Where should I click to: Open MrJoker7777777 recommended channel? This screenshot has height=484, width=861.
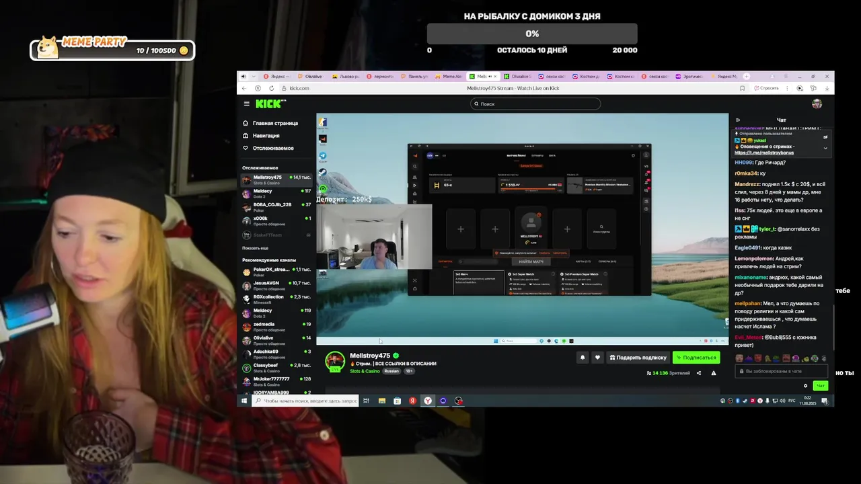pos(277,381)
